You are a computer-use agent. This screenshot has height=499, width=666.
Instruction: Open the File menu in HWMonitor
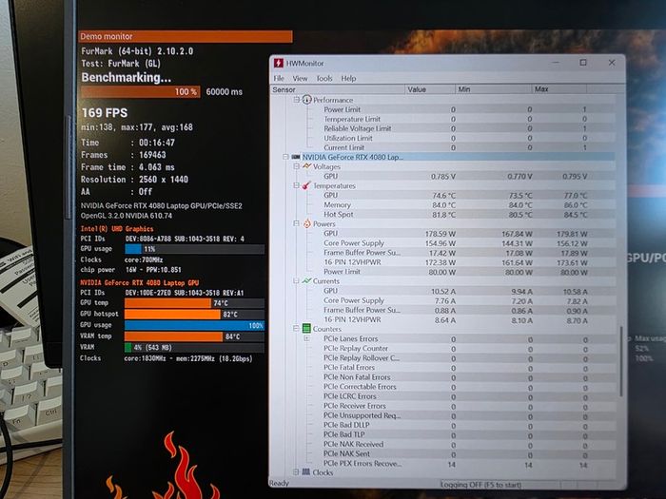point(279,79)
